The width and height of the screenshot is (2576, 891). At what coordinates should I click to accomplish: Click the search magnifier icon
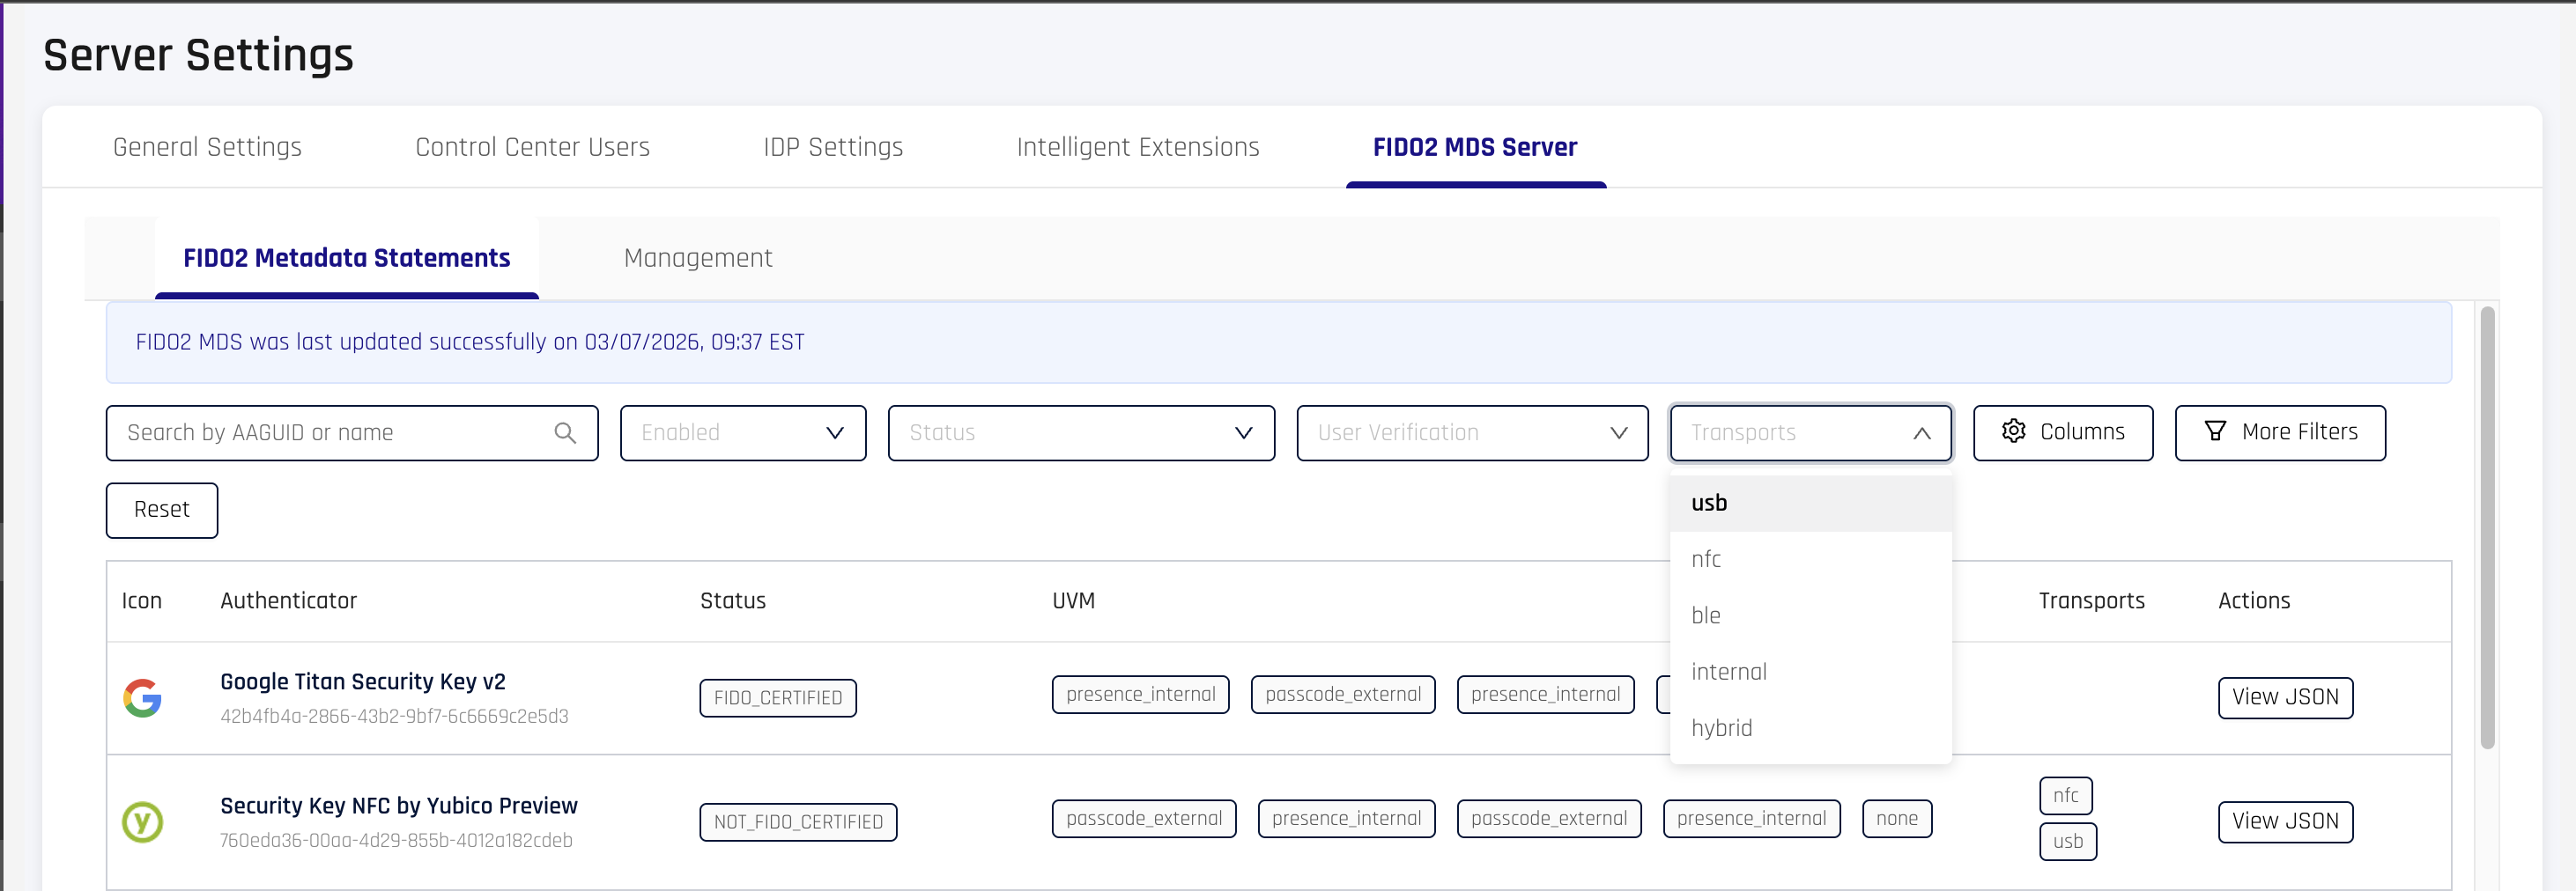point(565,432)
